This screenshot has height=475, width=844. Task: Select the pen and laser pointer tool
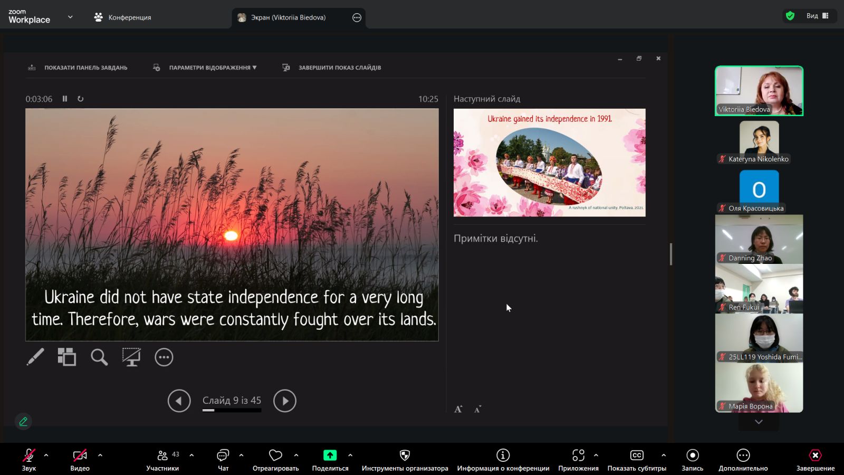coord(35,357)
